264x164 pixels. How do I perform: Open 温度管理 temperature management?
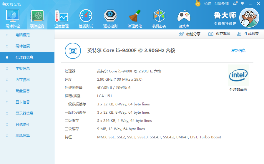62,19
